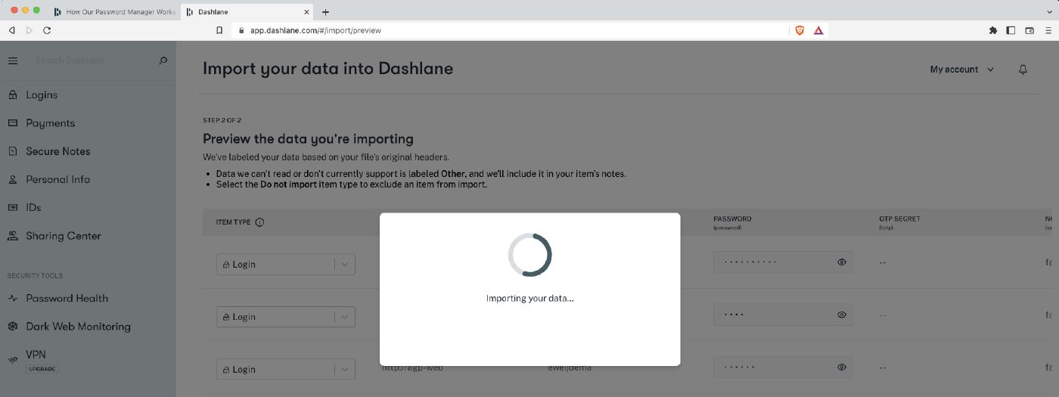Image resolution: width=1059 pixels, height=397 pixels.
Task: Open second row Login item type dropdown
Action: [x=286, y=316]
